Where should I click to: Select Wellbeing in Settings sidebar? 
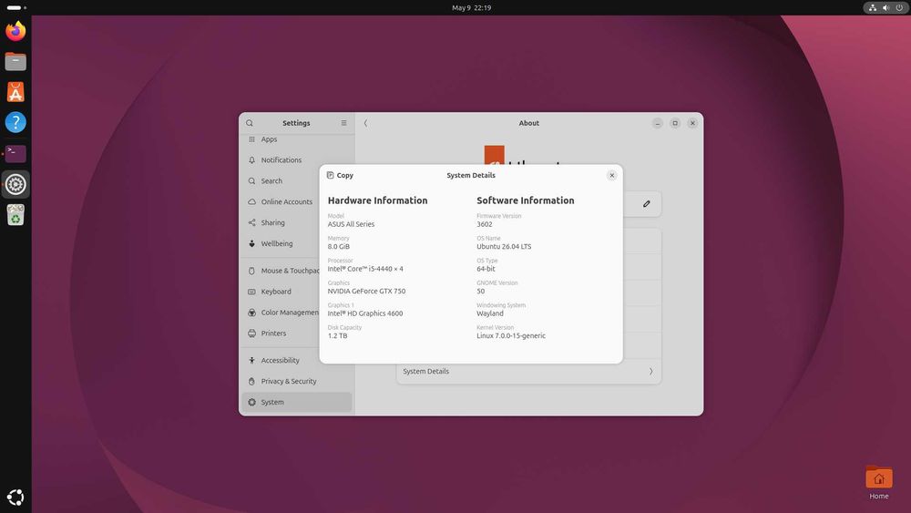point(296,243)
